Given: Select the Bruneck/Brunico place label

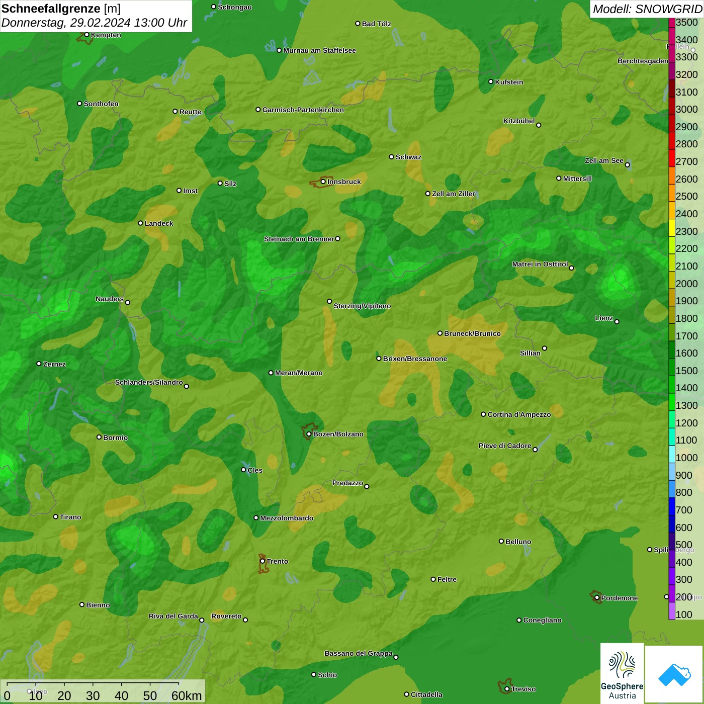Looking at the screenshot, I should pyautogui.click(x=472, y=333).
